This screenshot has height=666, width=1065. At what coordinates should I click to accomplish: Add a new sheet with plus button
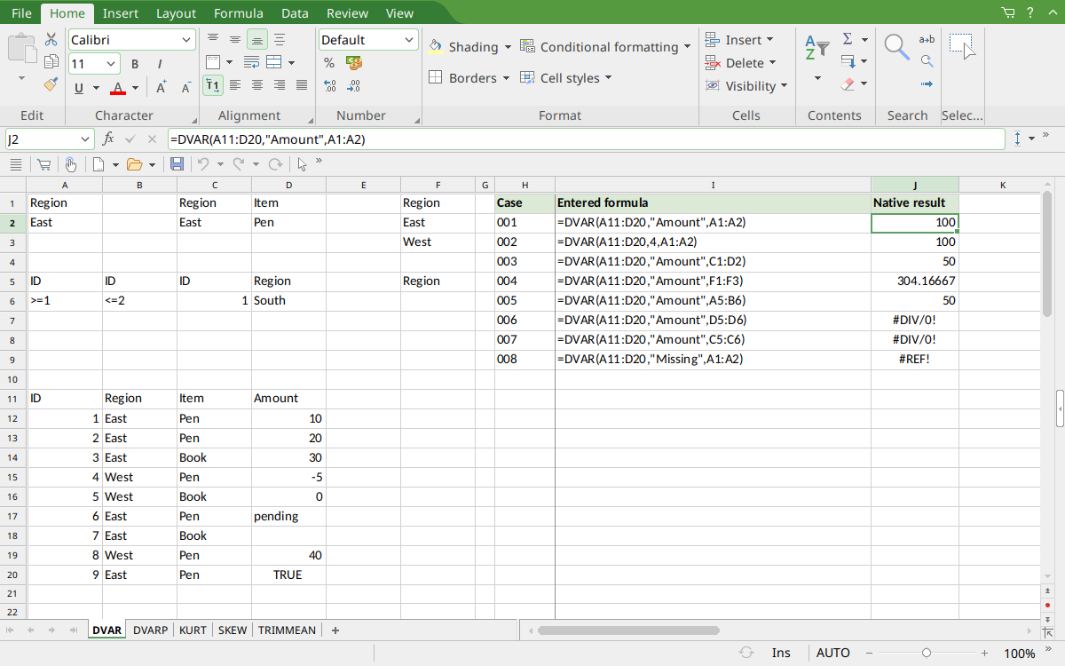[x=335, y=630]
